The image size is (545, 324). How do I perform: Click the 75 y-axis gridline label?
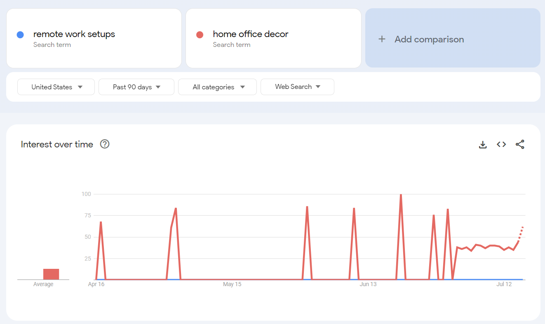click(87, 215)
